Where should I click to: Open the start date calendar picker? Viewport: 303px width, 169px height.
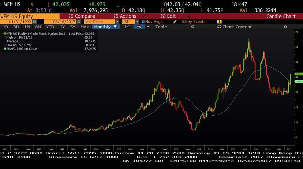pyautogui.click(x=35, y=22)
